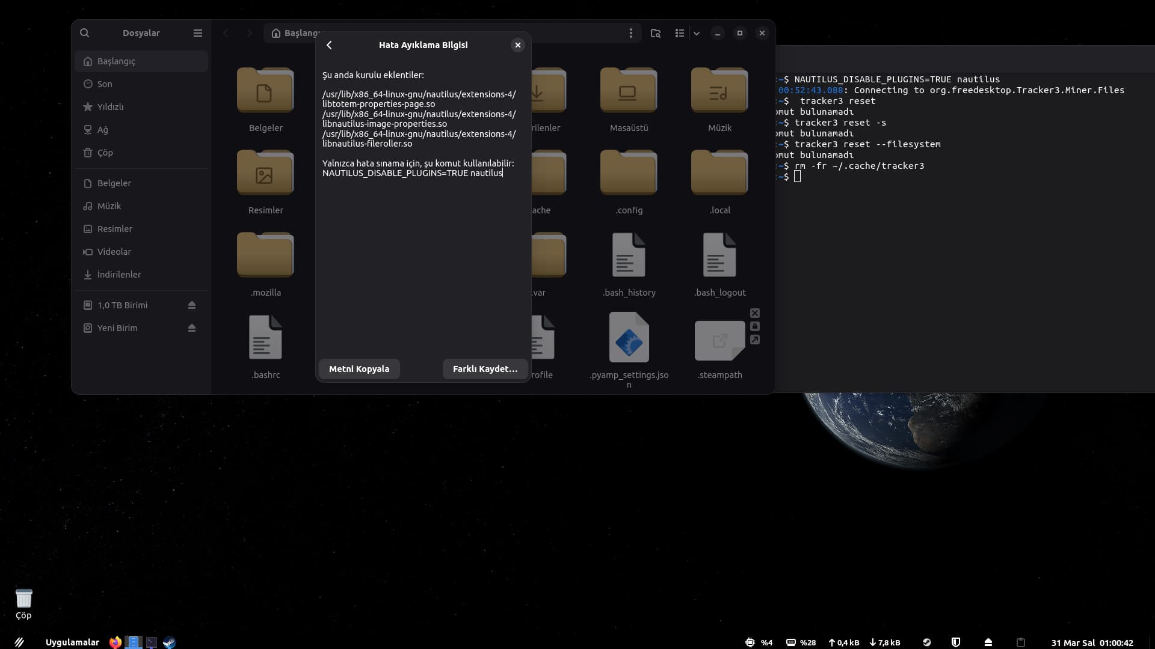
Task: Open the three-dot menu in path bar
Action: pyautogui.click(x=630, y=33)
